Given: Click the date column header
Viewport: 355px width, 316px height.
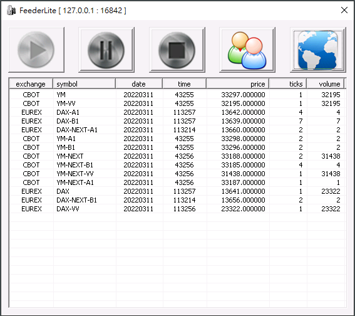Looking at the screenshot, I should point(139,84).
